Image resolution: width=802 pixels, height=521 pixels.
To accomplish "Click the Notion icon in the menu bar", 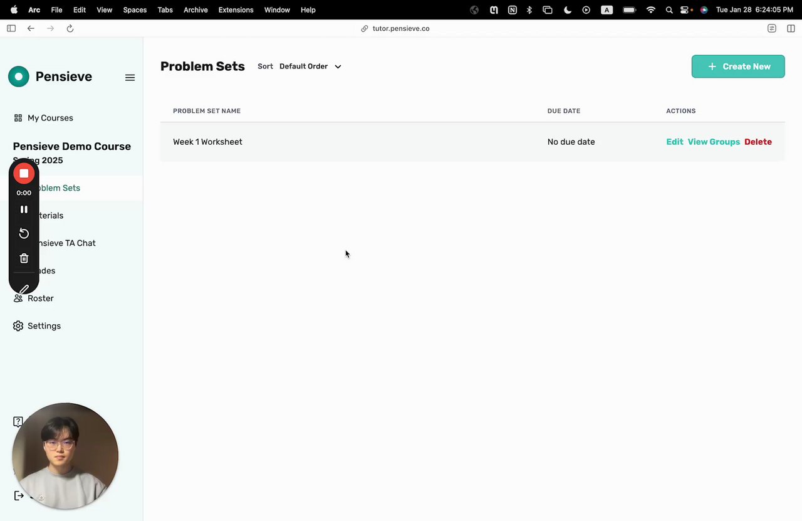I will (513, 10).
